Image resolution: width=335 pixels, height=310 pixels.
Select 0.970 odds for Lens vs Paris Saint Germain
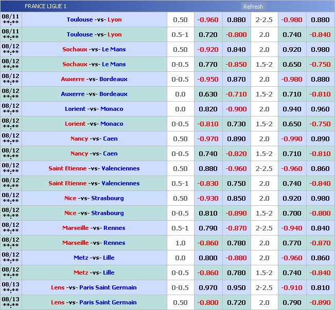[x=208, y=288]
